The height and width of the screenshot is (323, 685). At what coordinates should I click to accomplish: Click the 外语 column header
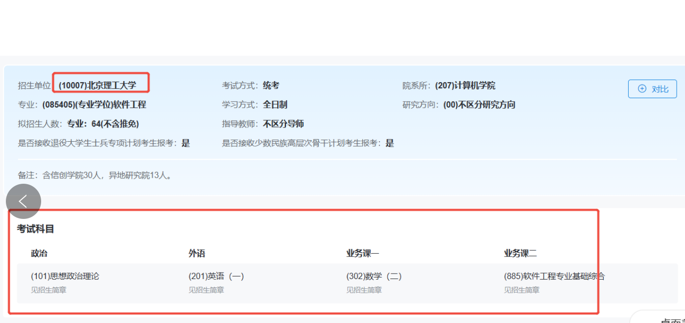click(197, 253)
